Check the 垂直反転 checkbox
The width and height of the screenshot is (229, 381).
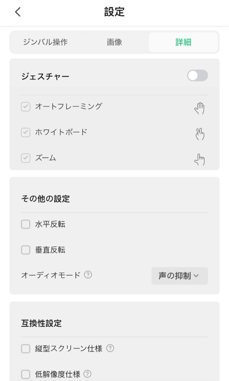(x=25, y=250)
